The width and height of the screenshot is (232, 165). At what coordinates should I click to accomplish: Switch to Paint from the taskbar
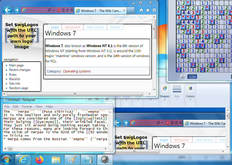click(72, 160)
